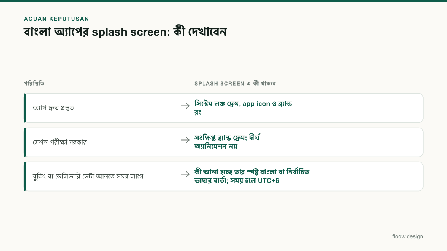Click the text "সিস্টেম লঞ্চ ফ্রেম, app icon ও ব্র্যান্ড রং"
The image size is (447, 251).
[x=243, y=108]
